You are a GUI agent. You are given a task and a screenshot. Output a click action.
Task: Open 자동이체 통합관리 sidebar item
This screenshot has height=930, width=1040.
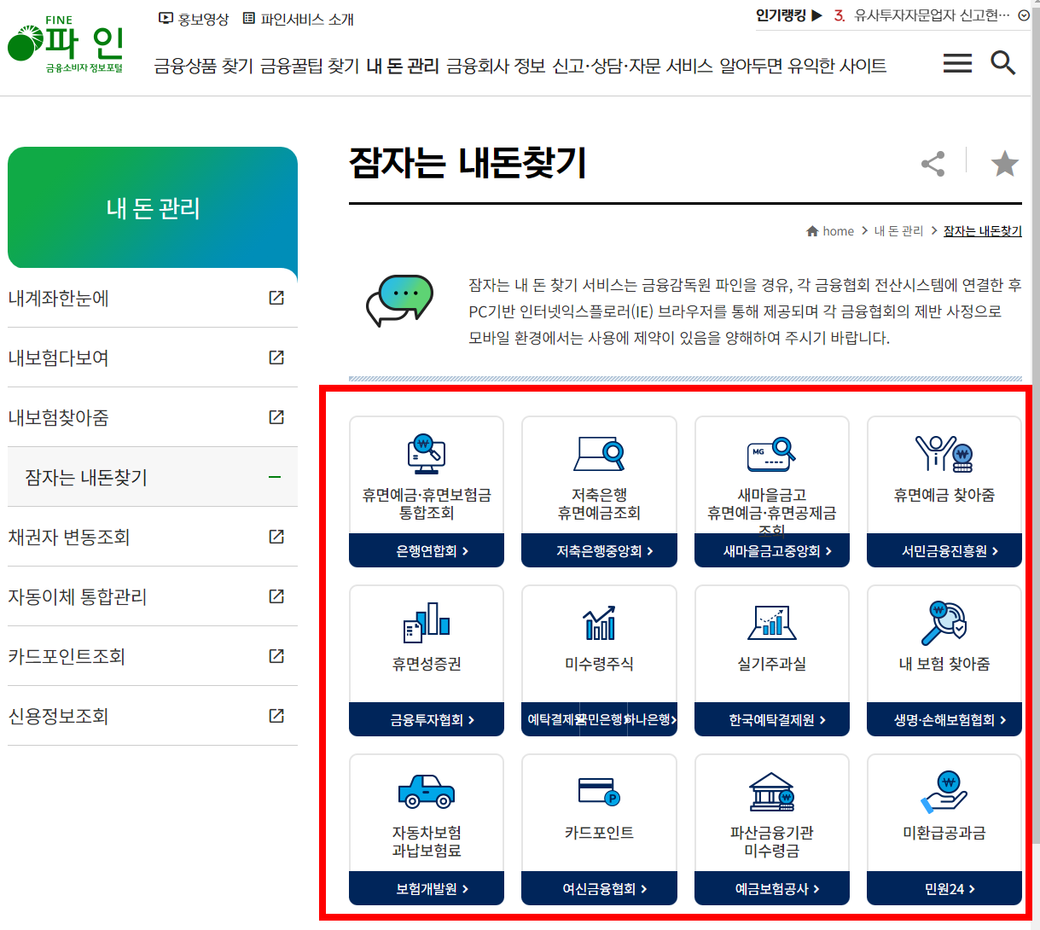click(x=153, y=596)
